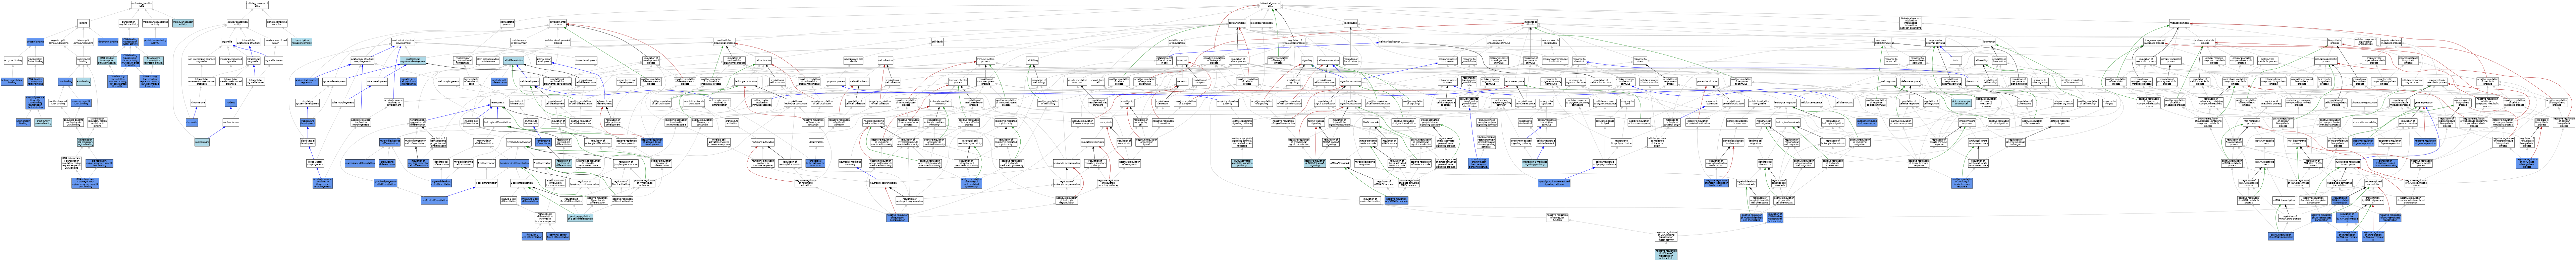
Task: Select the 'double-stranded DNA binding' node
Action: (58, 103)
